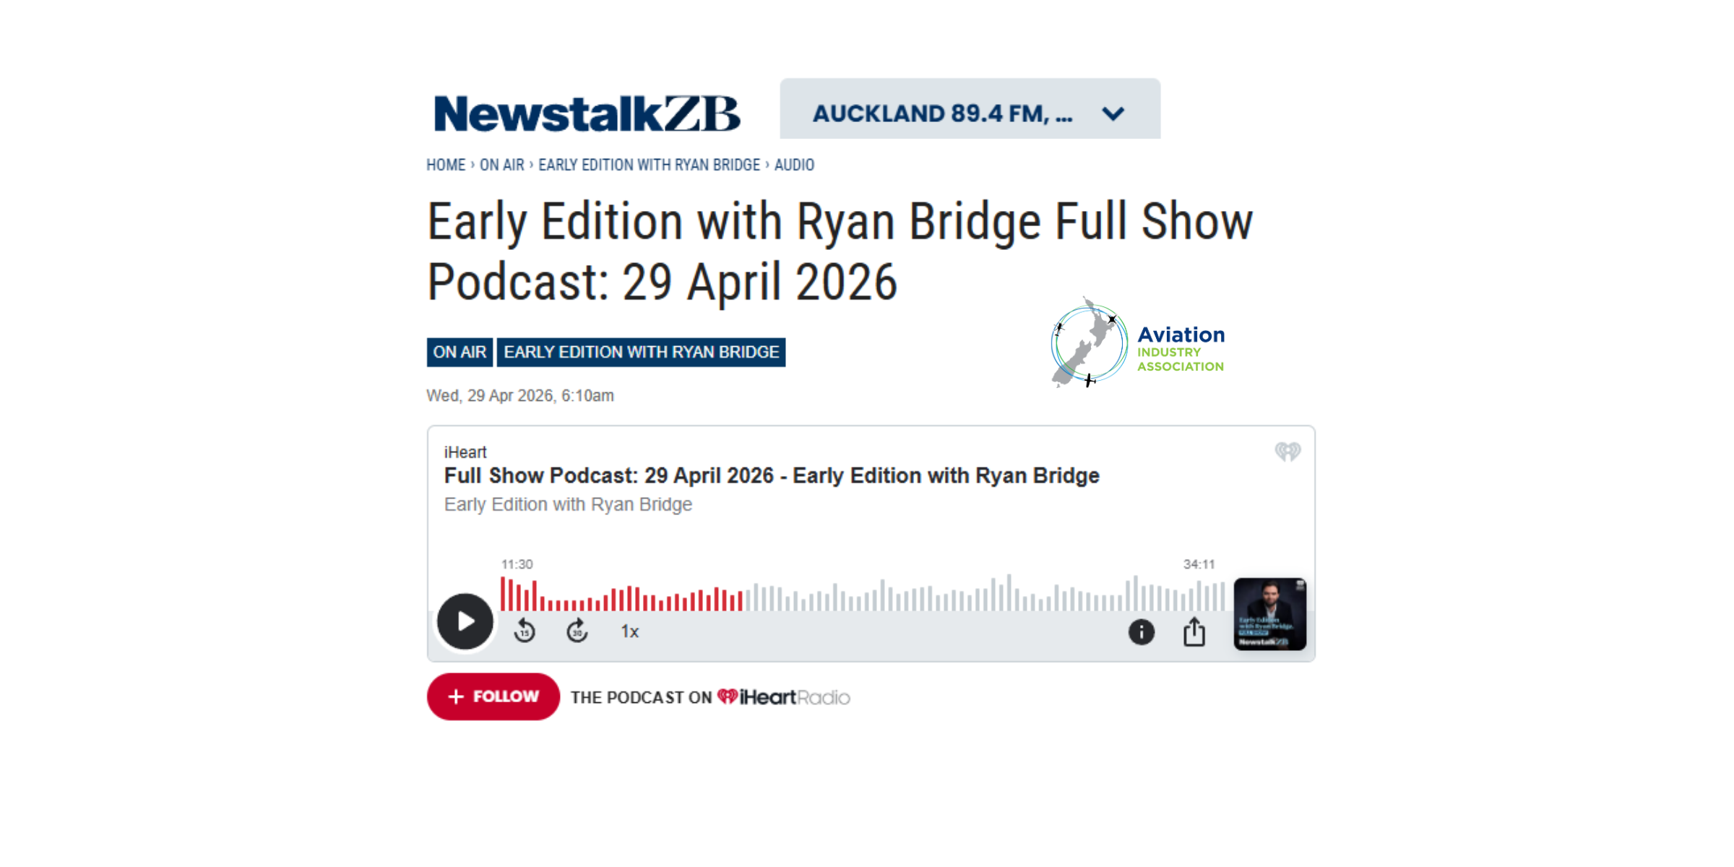Click the podcast cover art thumbnail
The image size is (1734, 867).
pyautogui.click(x=1269, y=614)
